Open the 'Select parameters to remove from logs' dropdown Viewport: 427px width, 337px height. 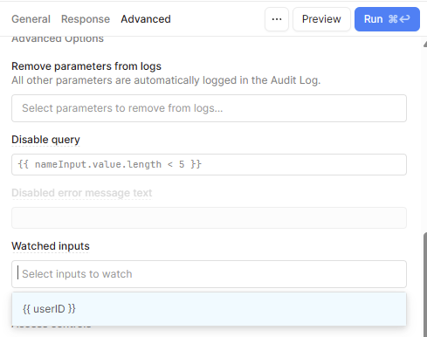pos(209,108)
